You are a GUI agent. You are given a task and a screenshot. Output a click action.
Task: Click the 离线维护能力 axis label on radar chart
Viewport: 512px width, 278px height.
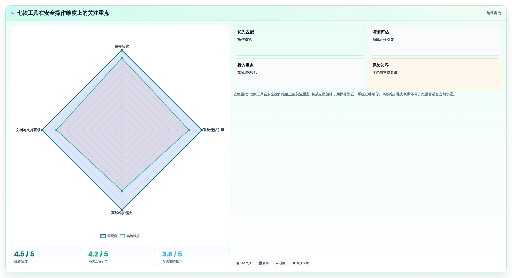coord(122,213)
